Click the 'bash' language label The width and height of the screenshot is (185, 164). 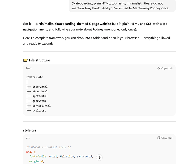tap(29, 68)
